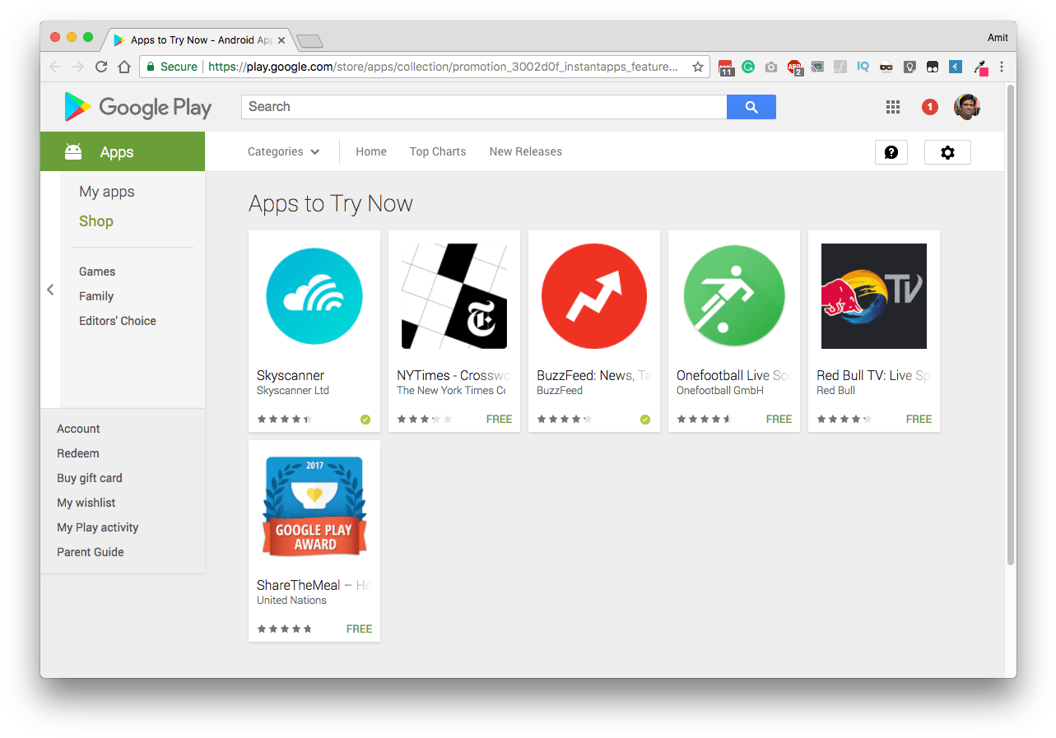Viewport: 1056px width, 738px height.
Task: Open the Categories dropdown
Action: coord(282,151)
